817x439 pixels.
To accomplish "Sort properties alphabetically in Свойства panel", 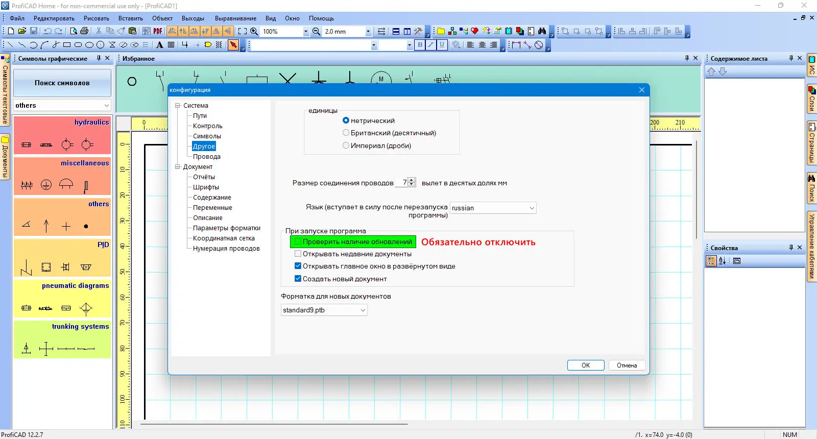I will pos(723,261).
